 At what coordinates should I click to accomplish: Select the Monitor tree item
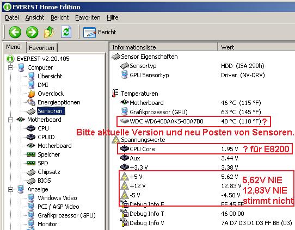[47, 224]
